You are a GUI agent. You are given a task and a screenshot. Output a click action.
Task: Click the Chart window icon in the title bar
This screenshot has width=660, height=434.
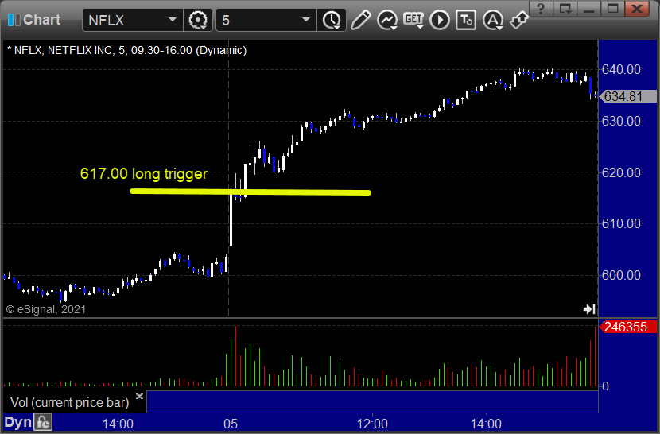tap(14, 20)
